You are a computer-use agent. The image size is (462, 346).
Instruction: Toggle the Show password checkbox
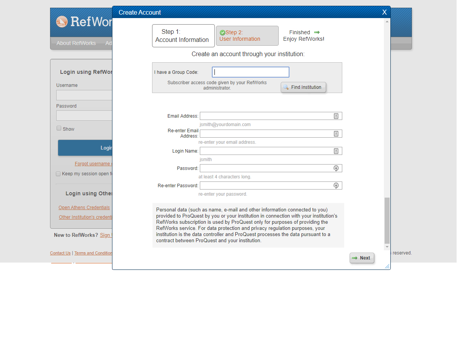point(59,128)
